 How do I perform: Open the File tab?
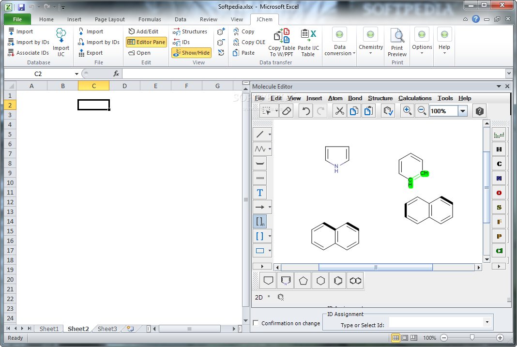click(17, 19)
